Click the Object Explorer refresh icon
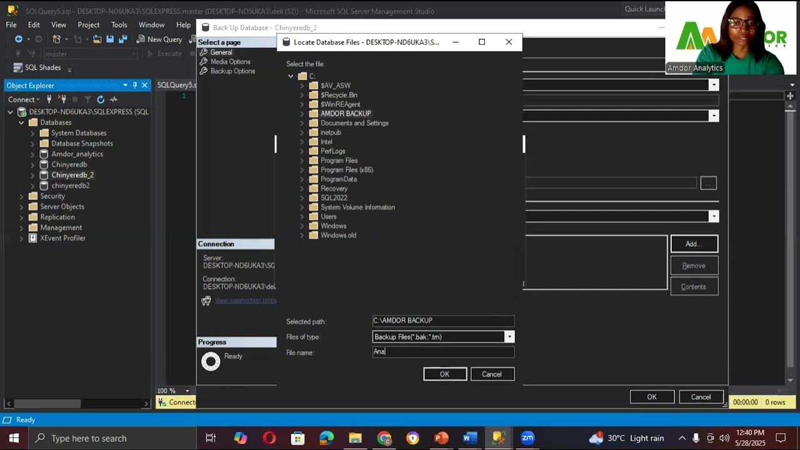 click(x=101, y=99)
